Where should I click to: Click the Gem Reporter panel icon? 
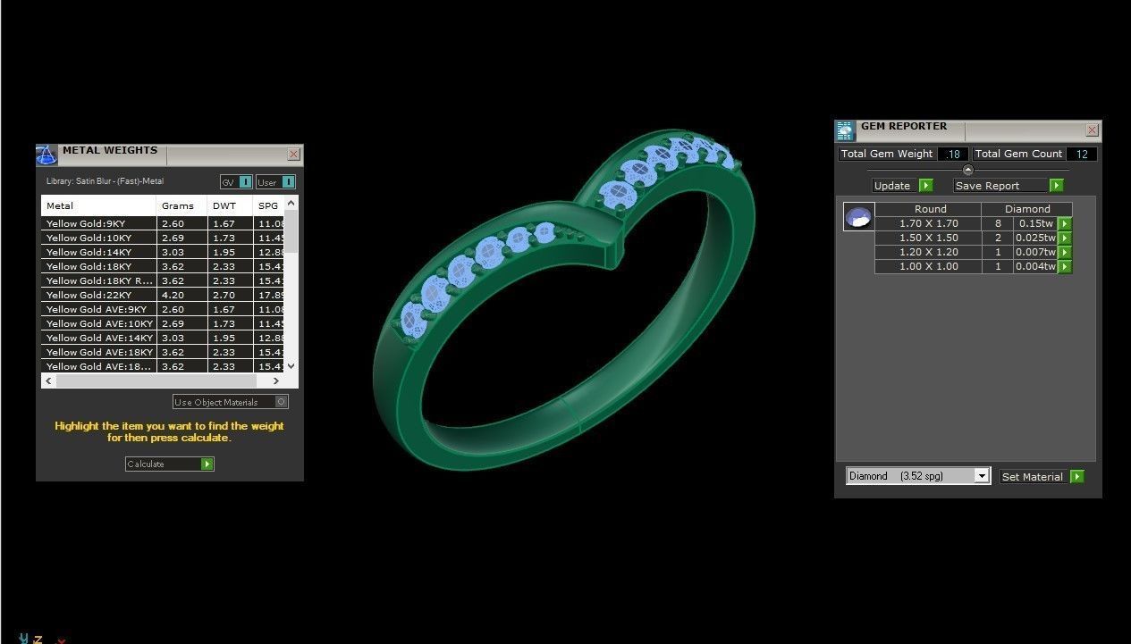[x=845, y=131]
